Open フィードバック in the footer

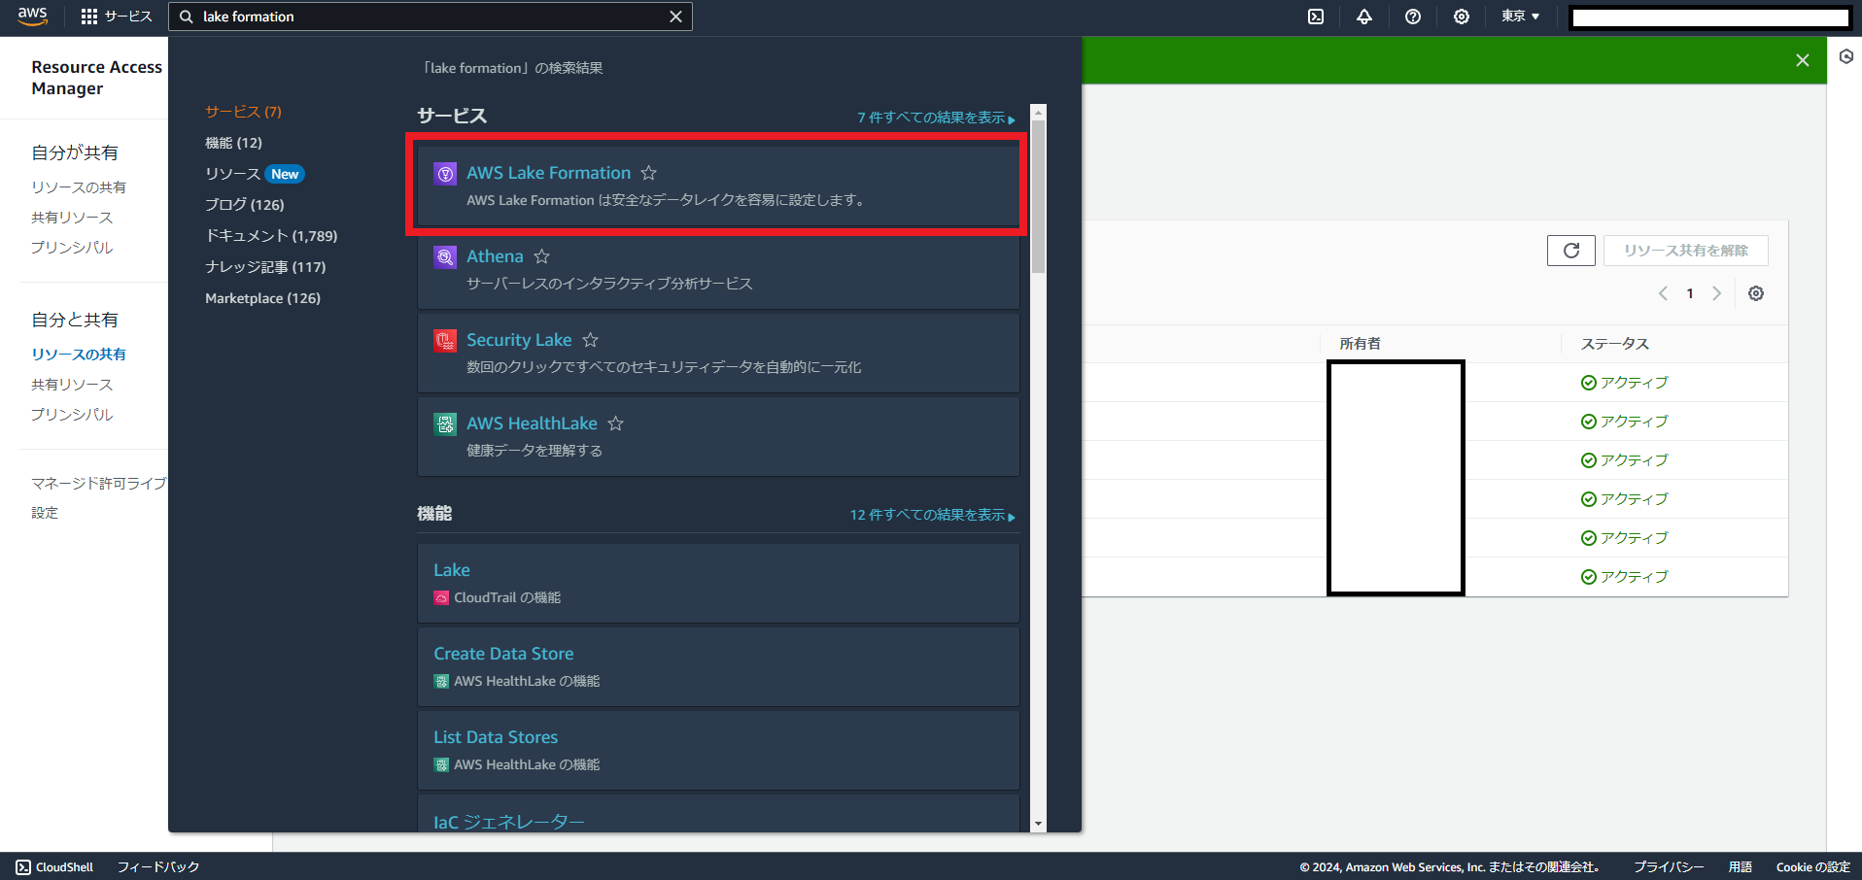[x=158, y=867]
